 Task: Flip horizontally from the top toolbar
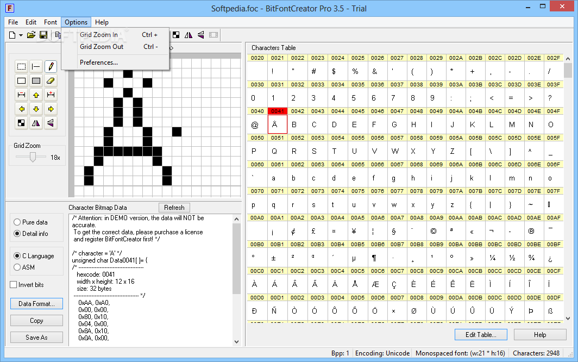tap(189, 35)
